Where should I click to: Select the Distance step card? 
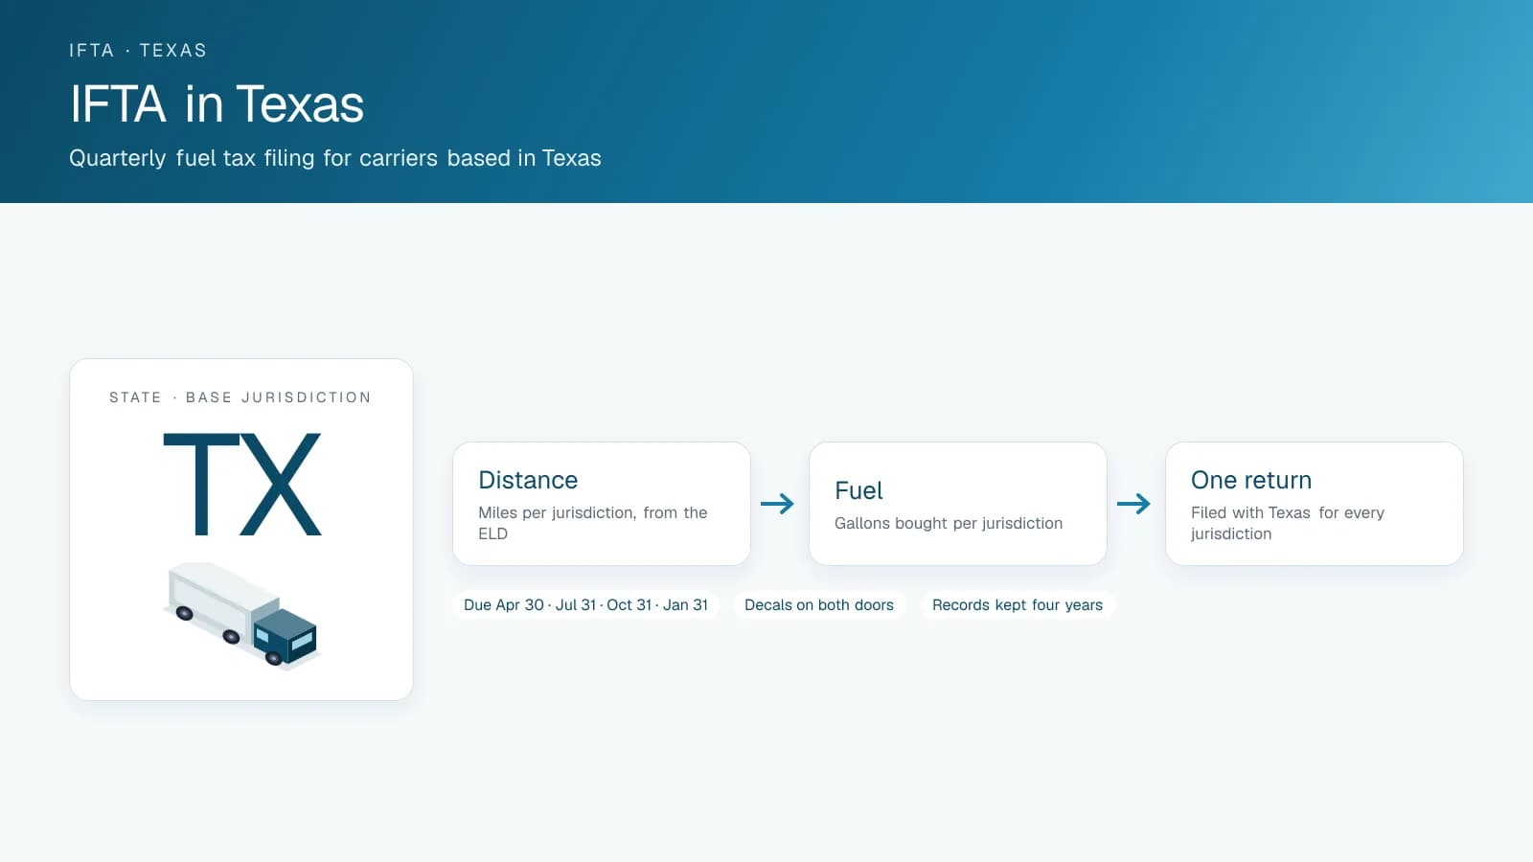click(x=602, y=504)
